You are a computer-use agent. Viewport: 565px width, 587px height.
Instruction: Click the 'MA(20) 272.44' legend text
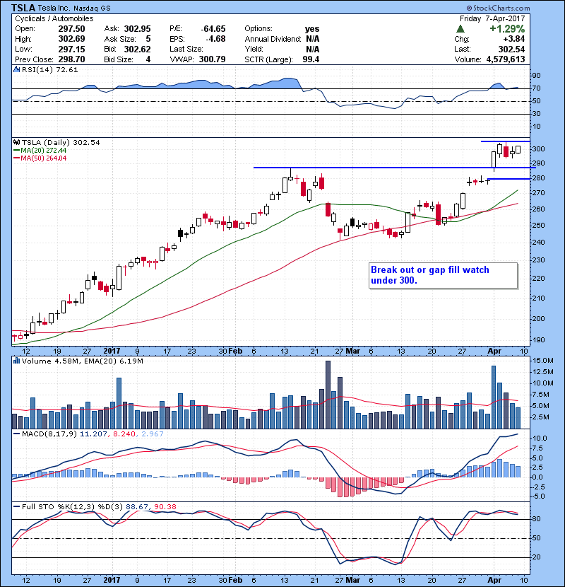[43, 151]
